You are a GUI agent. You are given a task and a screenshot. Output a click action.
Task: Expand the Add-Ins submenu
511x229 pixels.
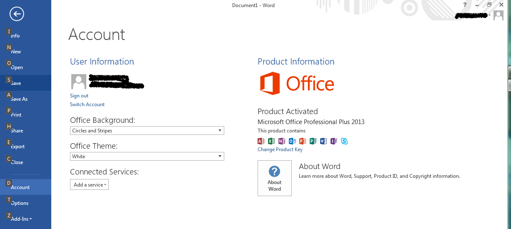tap(25, 219)
